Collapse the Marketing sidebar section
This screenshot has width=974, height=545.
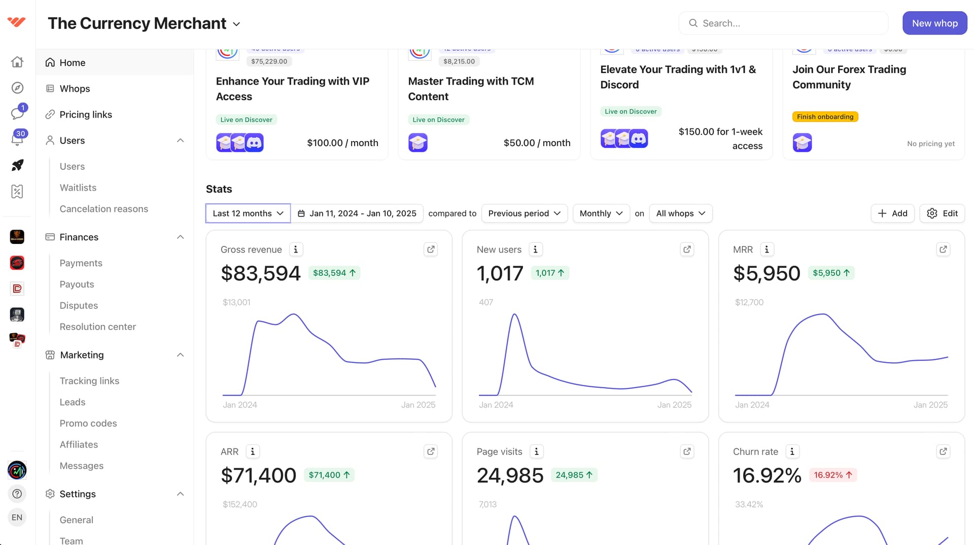[x=180, y=355]
